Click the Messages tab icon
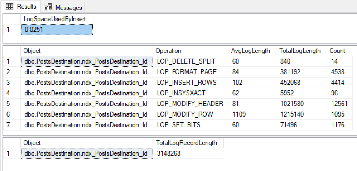 (48, 8)
